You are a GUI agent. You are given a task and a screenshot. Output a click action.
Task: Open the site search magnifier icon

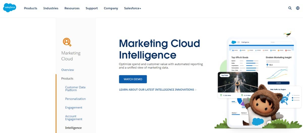point(290,8)
